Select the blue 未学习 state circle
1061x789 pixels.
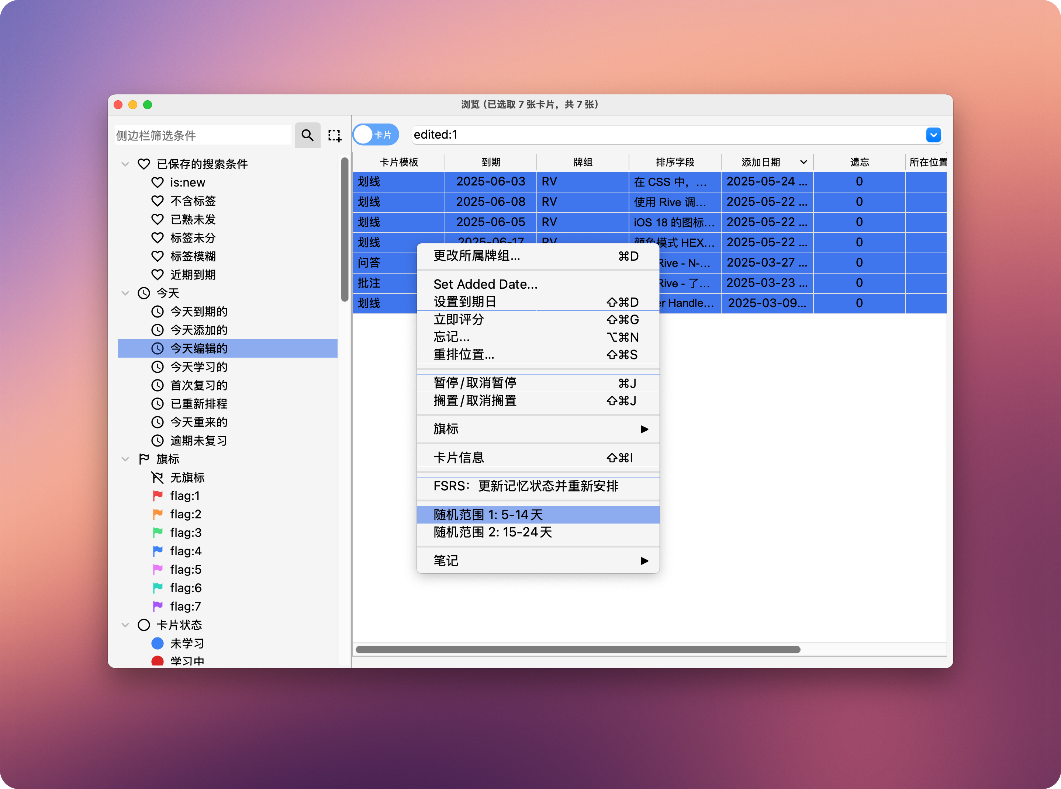(157, 643)
